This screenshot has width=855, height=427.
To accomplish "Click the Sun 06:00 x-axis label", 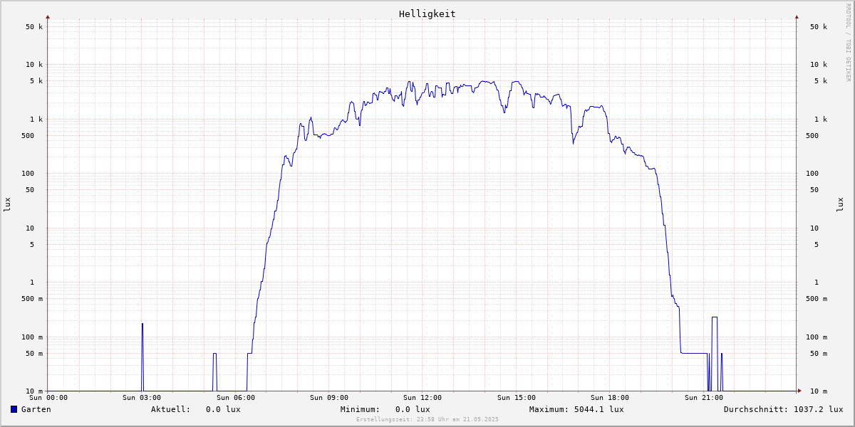I will pos(235,398).
